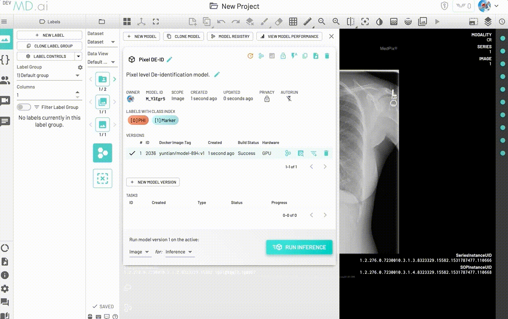Image resolution: width=508 pixels, height=319 pixels.
Task: Toggle the Filter Label Group switch
Action: coord(24,107)
